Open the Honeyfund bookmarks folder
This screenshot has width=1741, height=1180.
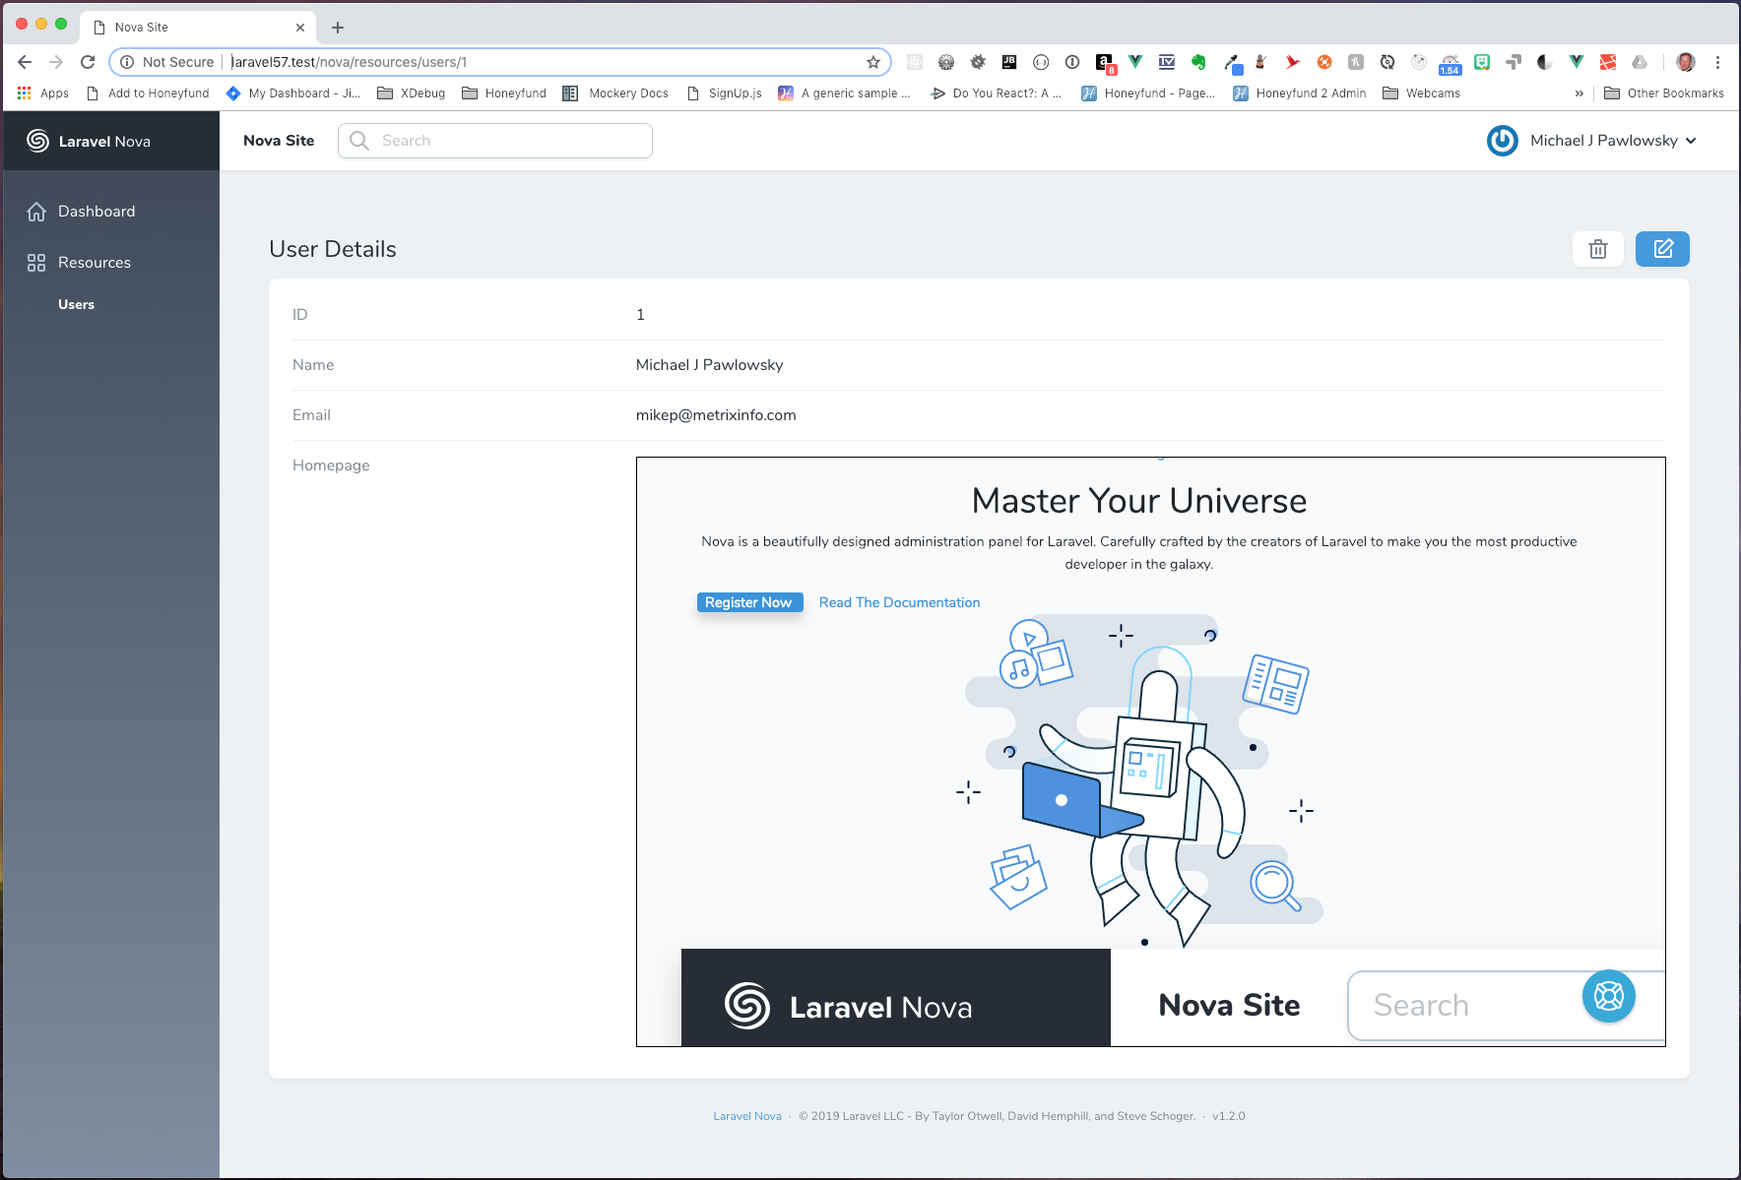point(504,93)
